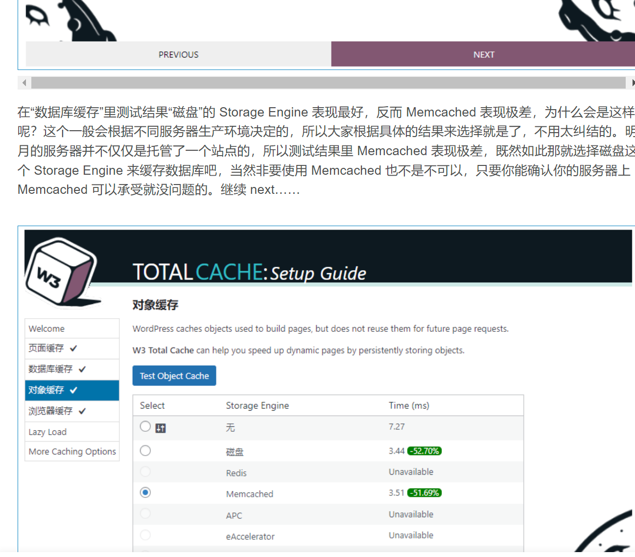Select the 无 storage engine radio
The height and width of the screenshot is (557, 635).
[x=145, y=426]
